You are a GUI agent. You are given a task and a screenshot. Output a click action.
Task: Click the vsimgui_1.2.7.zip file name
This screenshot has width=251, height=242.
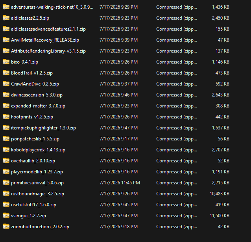tap(28, 216)
